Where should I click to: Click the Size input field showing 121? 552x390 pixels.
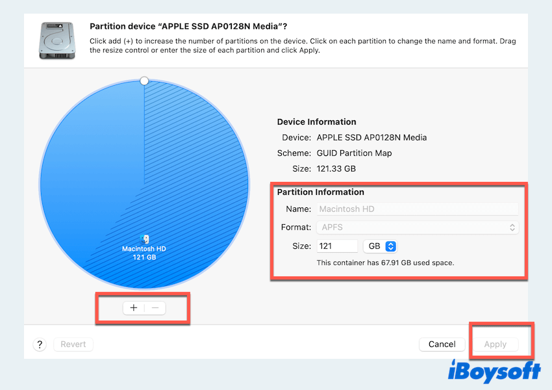coord(337,246)
